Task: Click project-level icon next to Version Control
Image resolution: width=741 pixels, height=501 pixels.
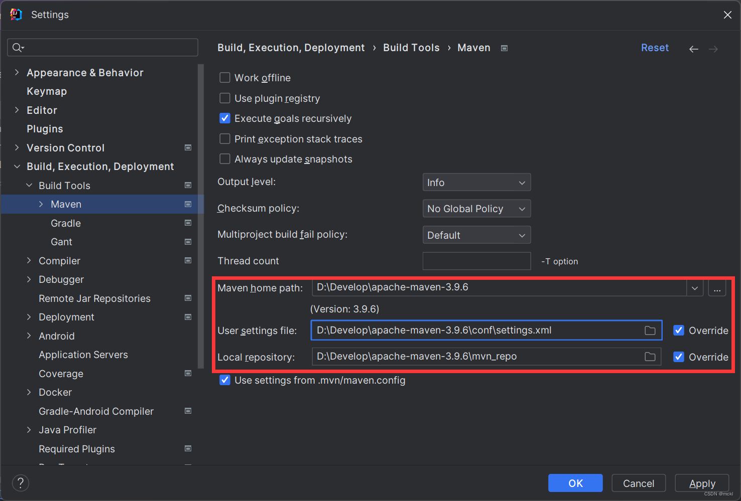Action: pos(188,147)
